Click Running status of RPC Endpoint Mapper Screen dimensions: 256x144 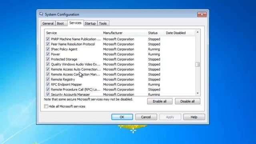point(154,84)
